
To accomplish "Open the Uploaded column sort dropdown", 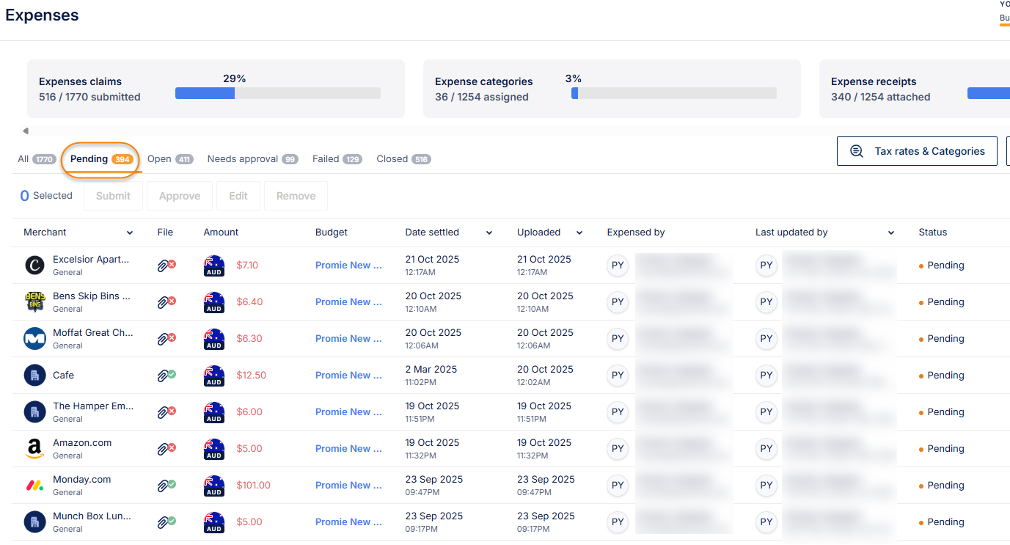I will [x=579, y=233].
